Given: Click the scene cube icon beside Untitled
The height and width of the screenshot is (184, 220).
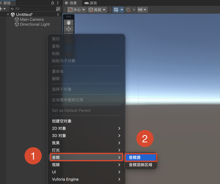Looking at the screenshot, I should [x=13, y=15].
